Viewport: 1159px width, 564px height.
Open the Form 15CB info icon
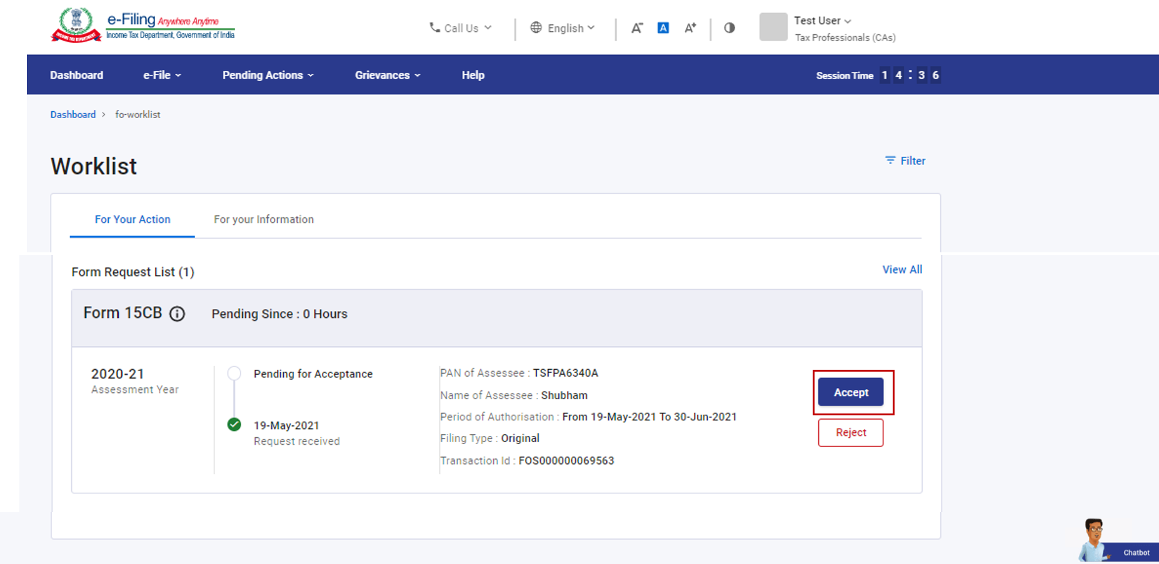(x=178, y=314)
